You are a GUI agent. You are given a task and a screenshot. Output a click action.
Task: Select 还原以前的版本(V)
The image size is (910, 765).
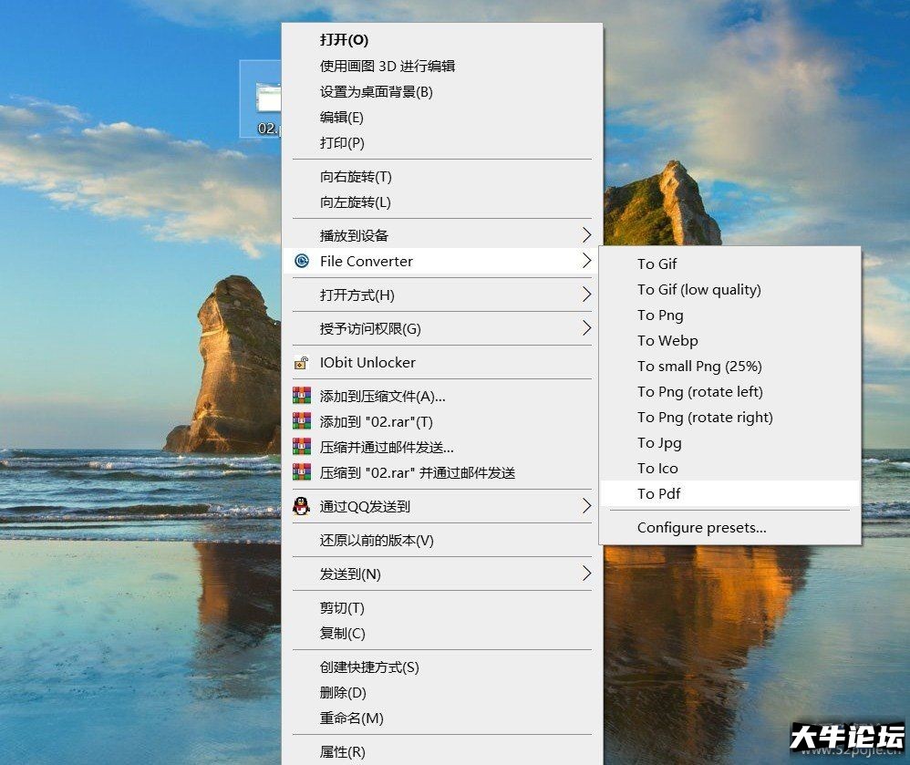click(442, 541)
